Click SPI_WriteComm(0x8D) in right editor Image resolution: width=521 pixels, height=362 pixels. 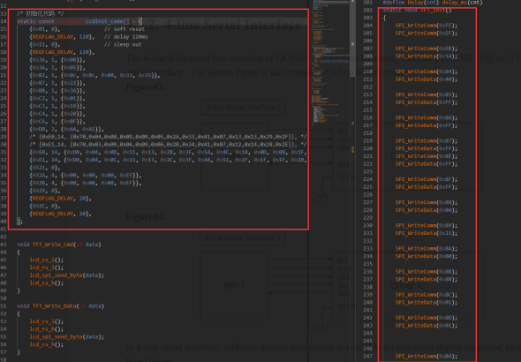(427, 318)
